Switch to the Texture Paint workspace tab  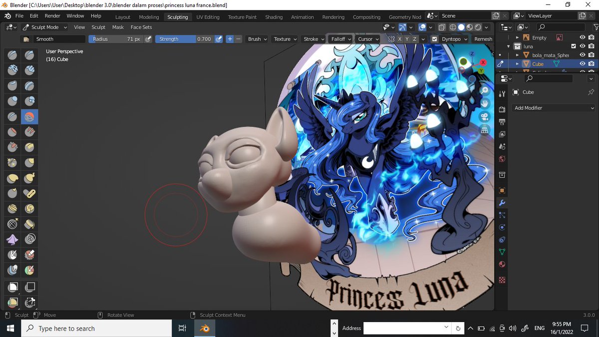tap(242, 17)
